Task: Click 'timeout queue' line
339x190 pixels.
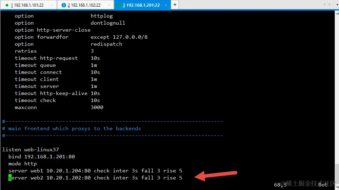Action: [x=56, y=65]
